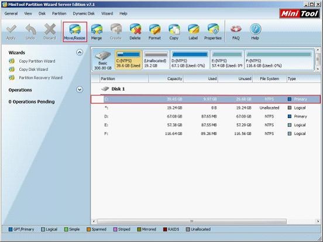Click the horizontal scrollbar of partition list
The width and height of the screenshot is (323, 242).
(x=192, y=222)
